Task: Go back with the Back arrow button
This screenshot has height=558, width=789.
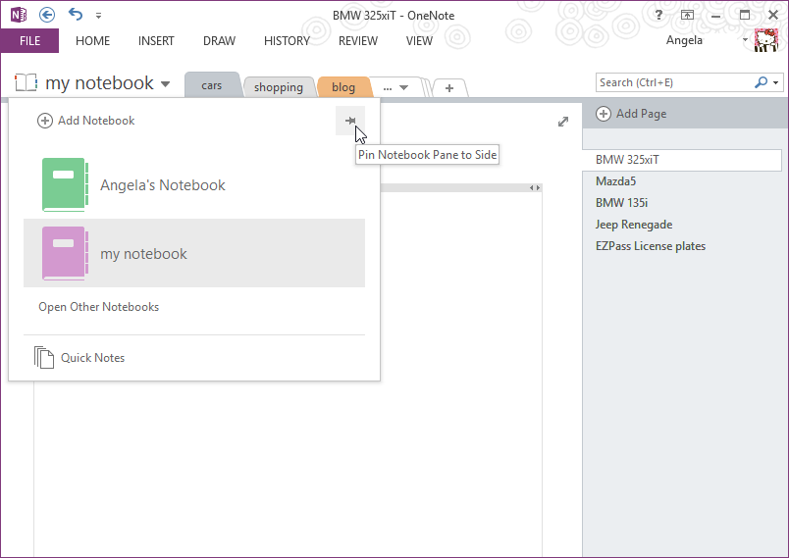Action: pos(47,15)
